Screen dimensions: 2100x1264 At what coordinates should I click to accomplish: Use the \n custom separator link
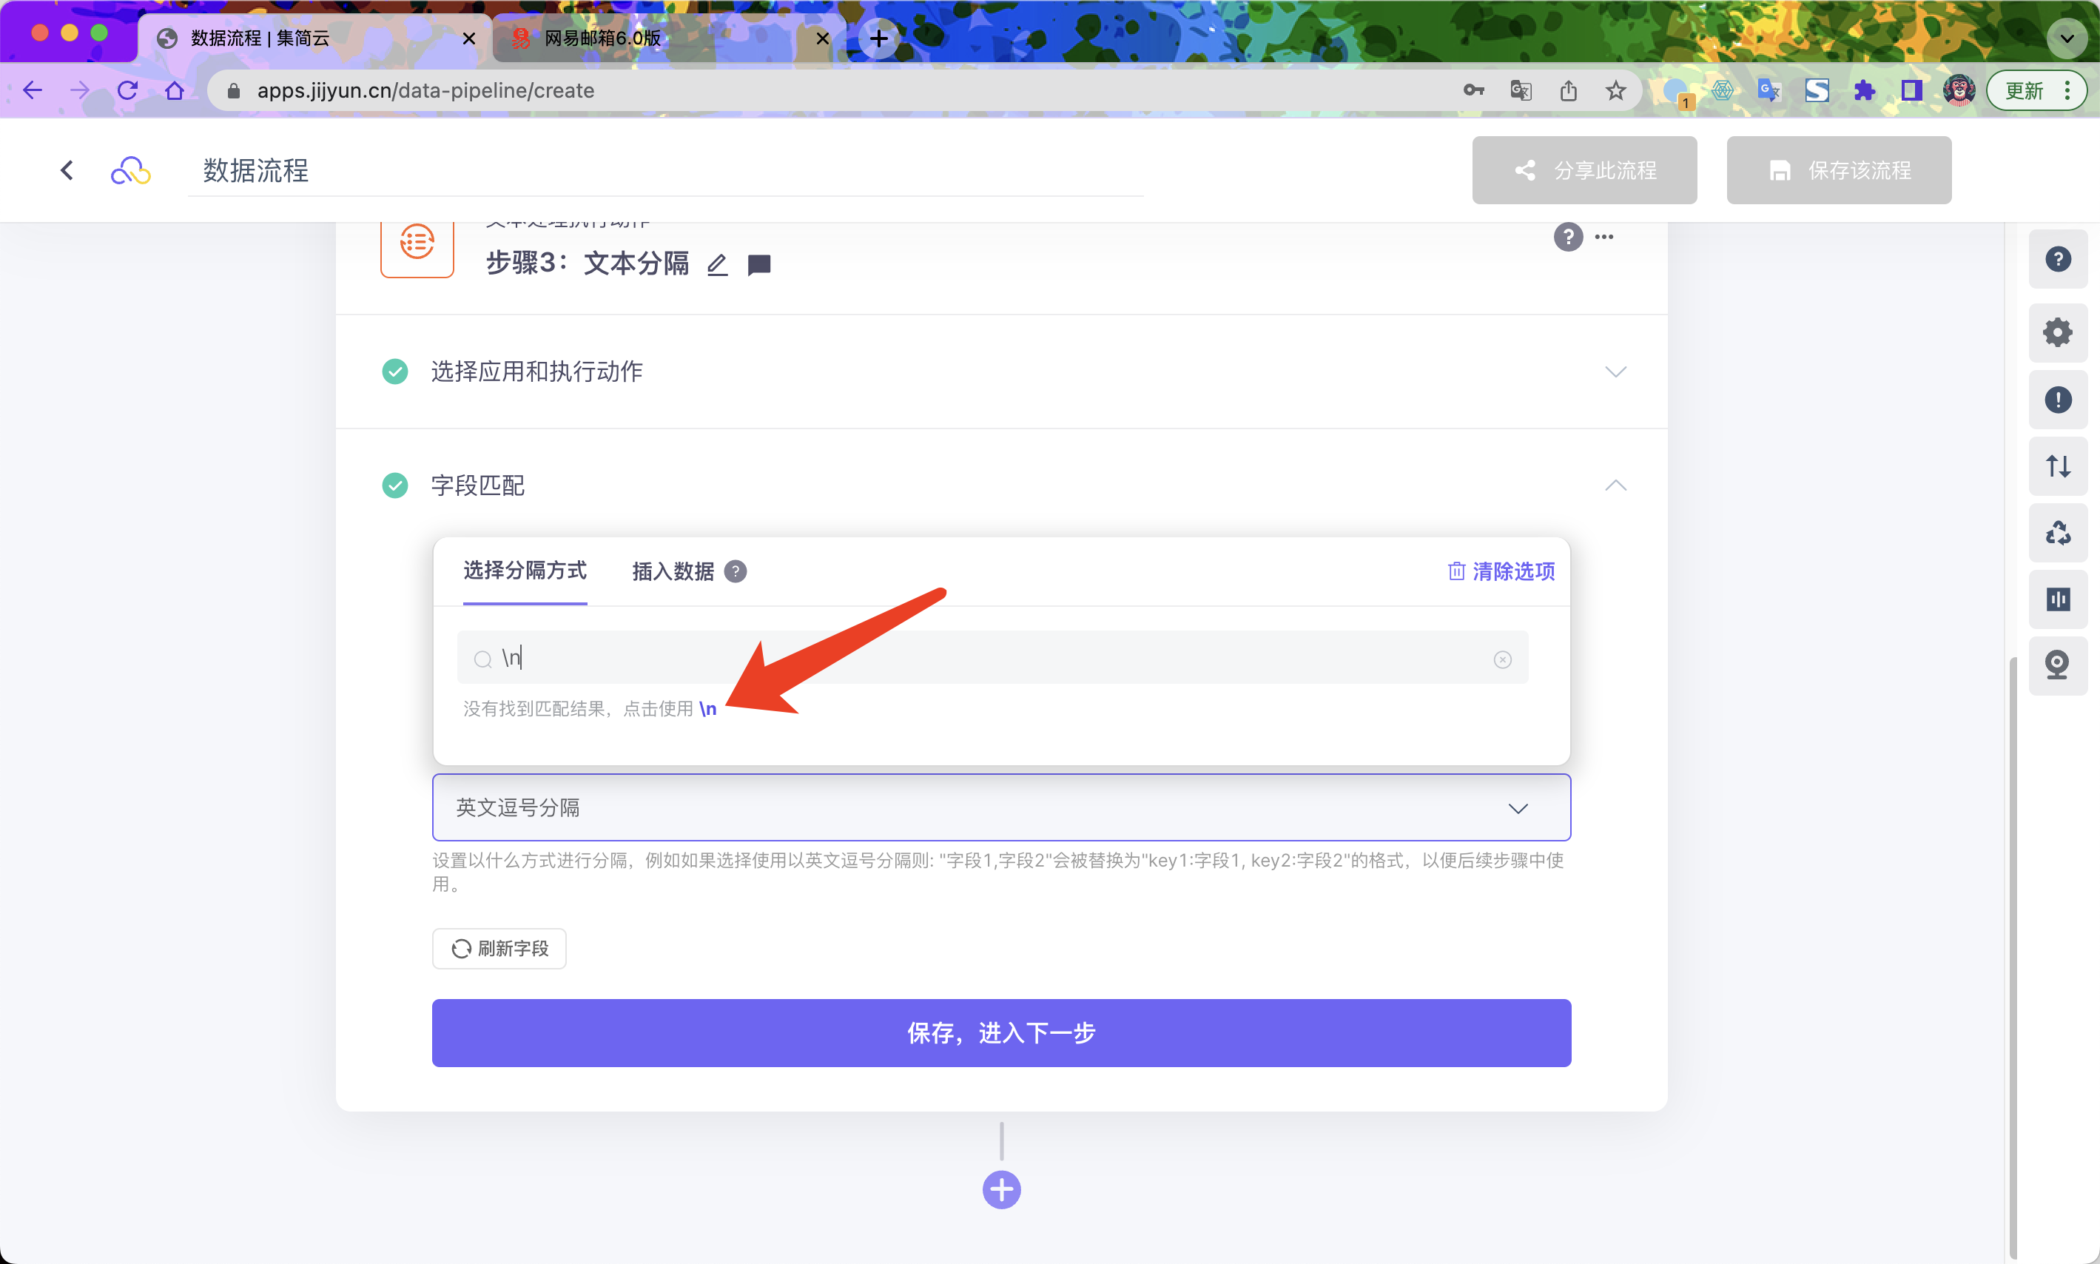coord(707,709)
